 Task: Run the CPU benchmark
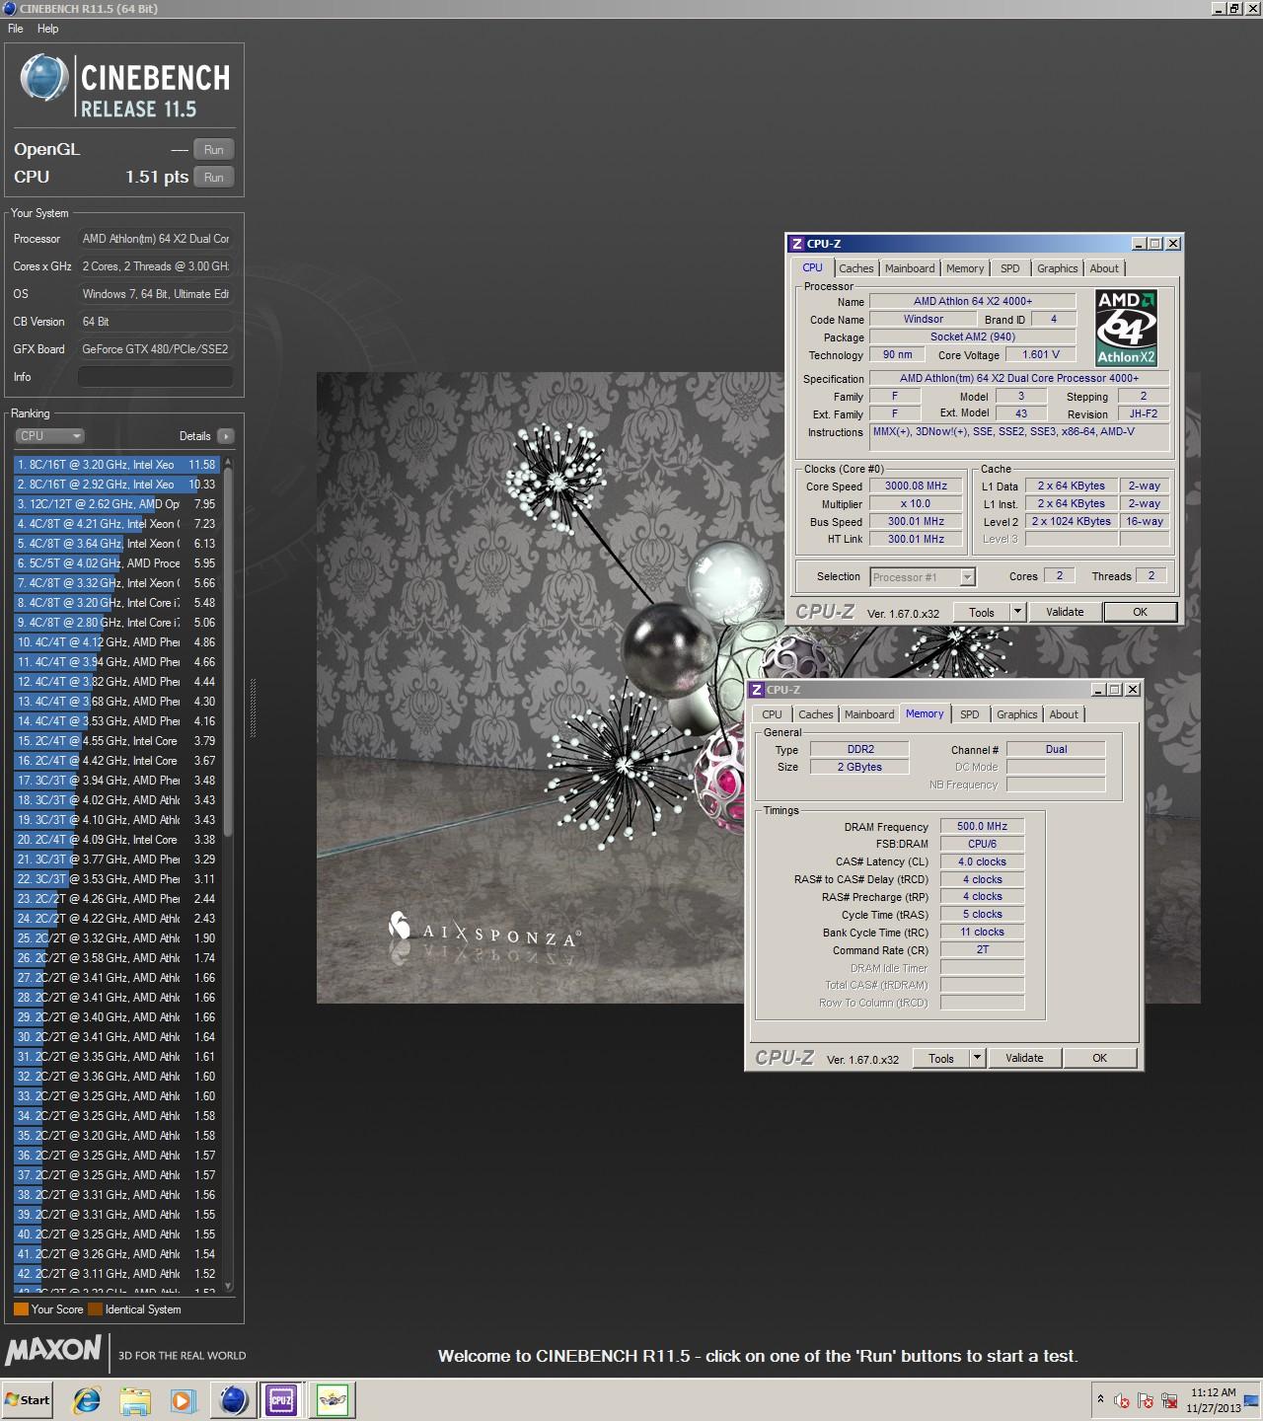coord(213,177)
